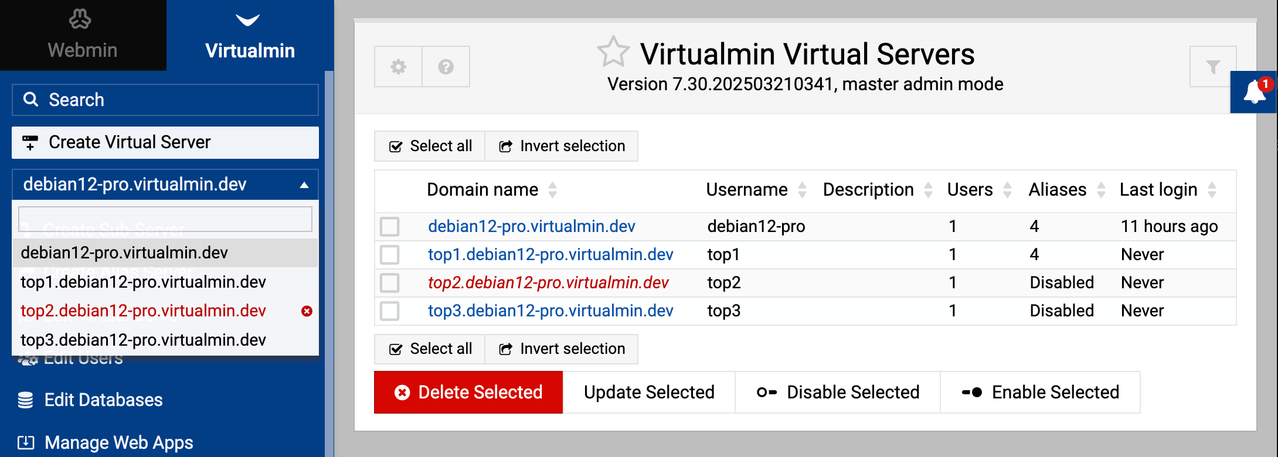Screen dimensions: 1278x457
Task: Click the bottom Select all button
Action: pos(430,349)
